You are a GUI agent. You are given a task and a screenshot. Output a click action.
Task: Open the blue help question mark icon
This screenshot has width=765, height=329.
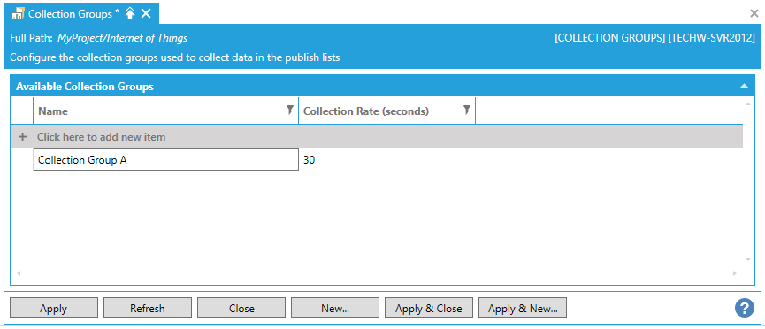(x=745, y=308)
